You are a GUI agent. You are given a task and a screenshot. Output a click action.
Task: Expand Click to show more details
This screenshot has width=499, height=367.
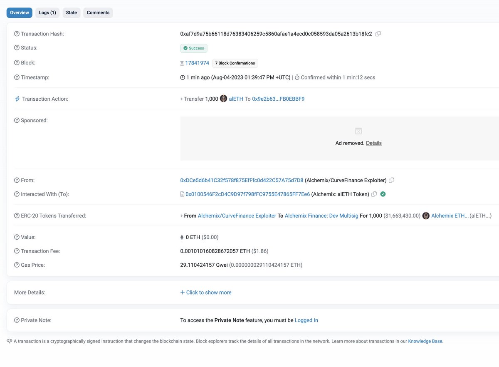pyautogui.click(x=206, y=293)
